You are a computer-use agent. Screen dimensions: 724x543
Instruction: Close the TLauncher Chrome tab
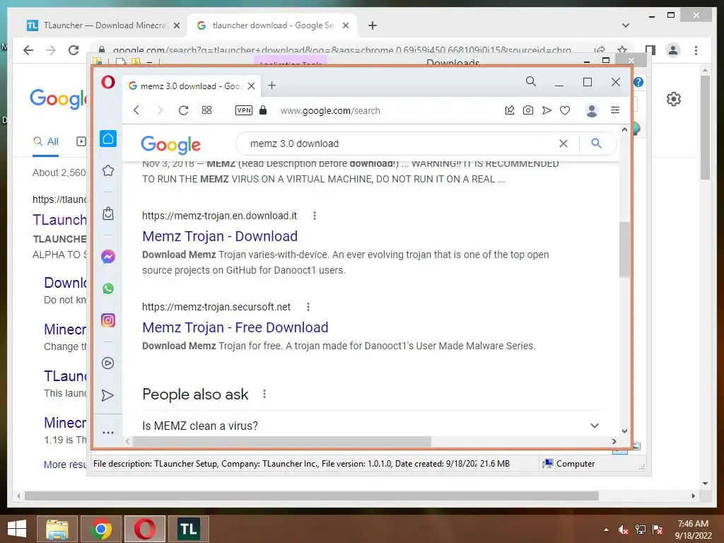click(176, 26)
